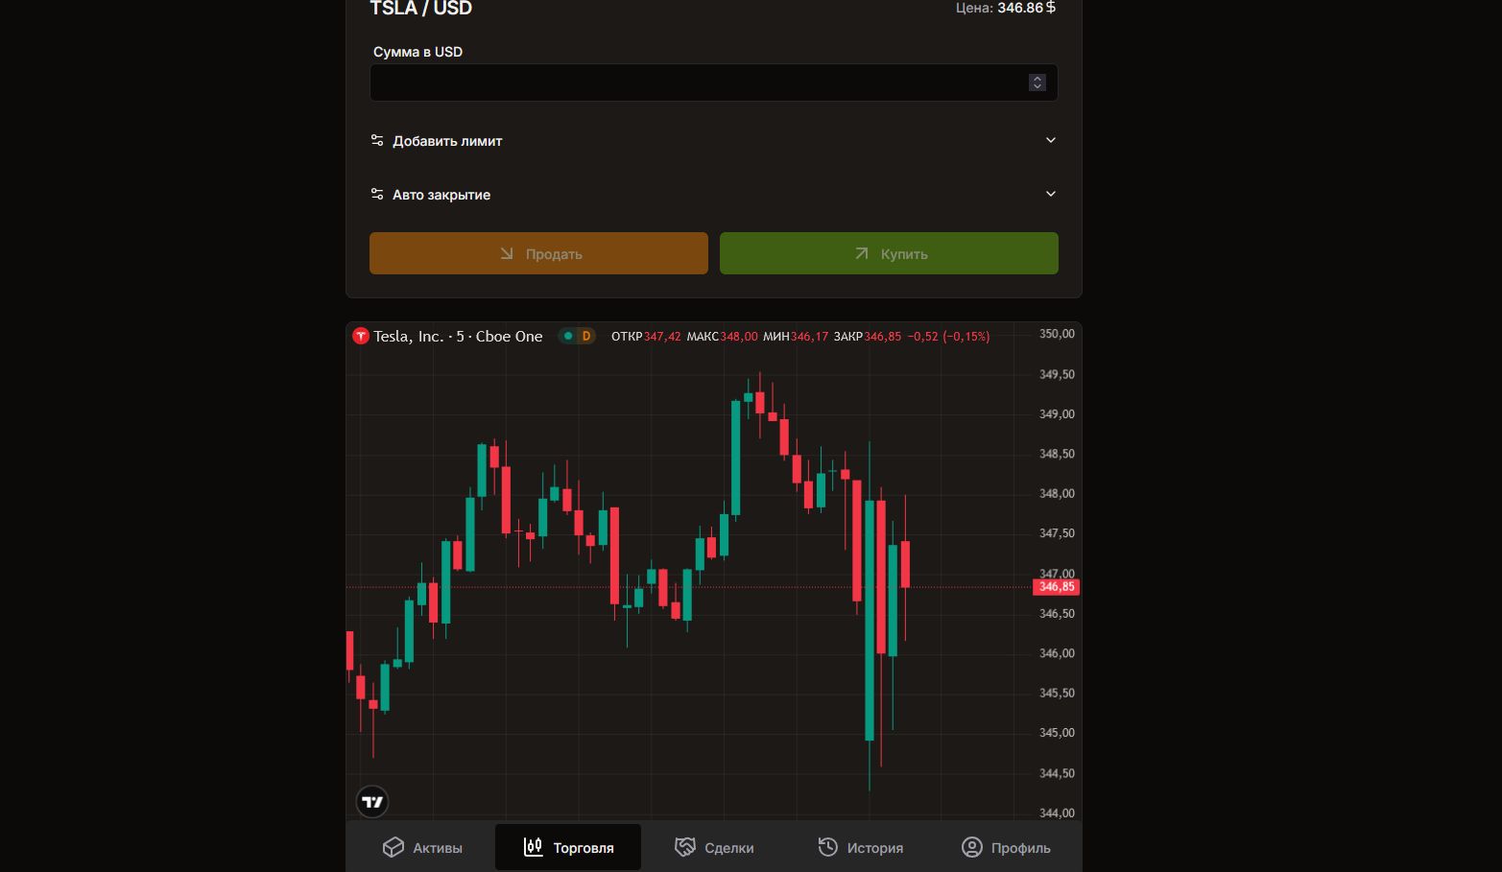
Task: Click the orange D delayed-data badge
Action: [x=586, y=336]
